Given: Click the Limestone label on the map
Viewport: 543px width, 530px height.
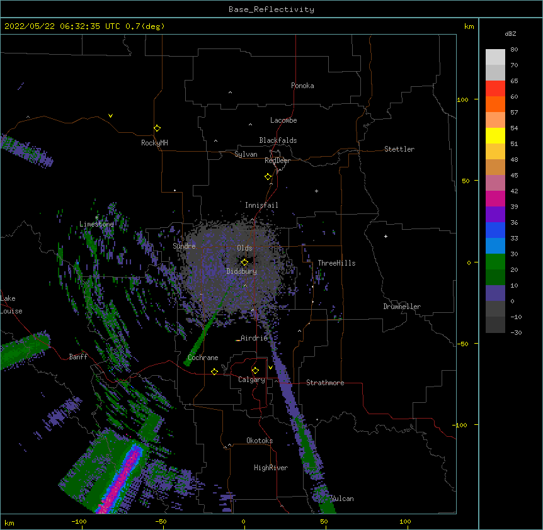Looking at the screenshot, I should point(96,224).
